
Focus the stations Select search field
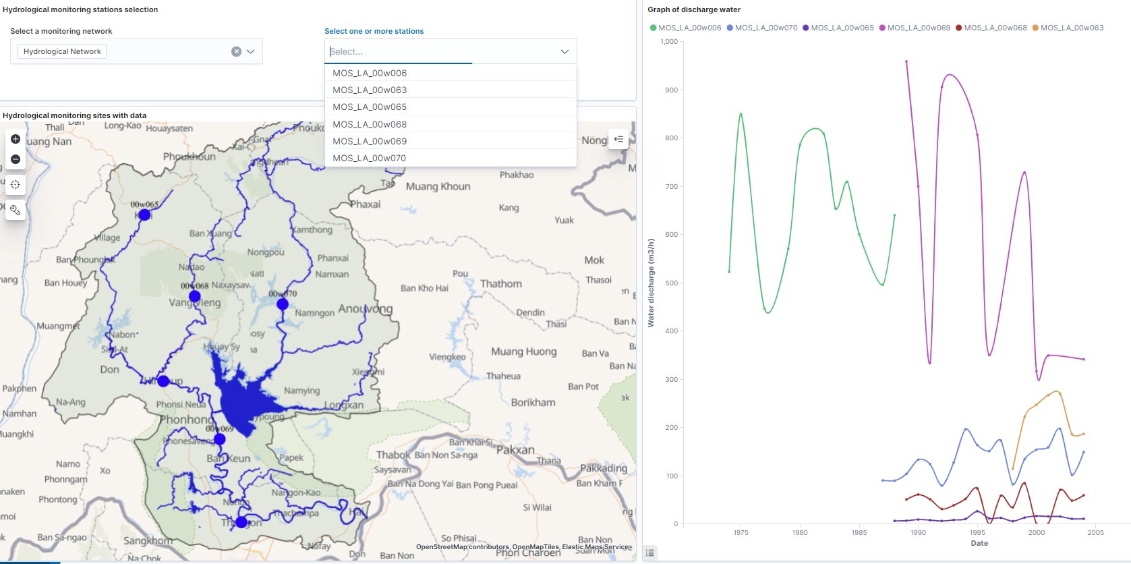(438, 51)
